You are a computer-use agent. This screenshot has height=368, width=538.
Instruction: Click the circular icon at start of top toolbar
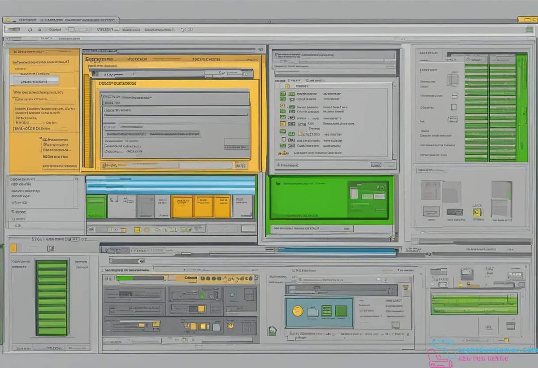[x=30, y=30]
